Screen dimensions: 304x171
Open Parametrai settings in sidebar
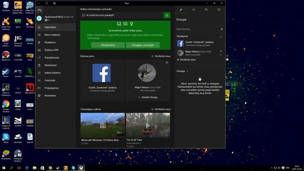pyautogui.click(x=56, y=95)
